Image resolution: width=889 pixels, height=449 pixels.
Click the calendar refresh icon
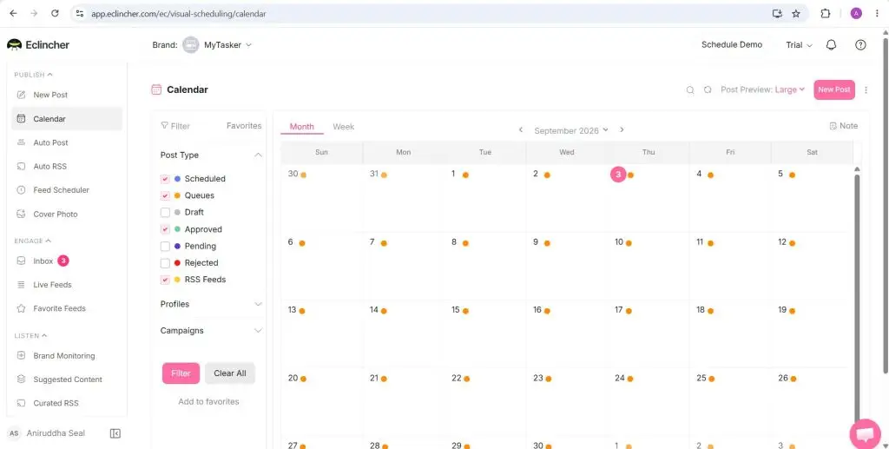[x=708, y=89]
